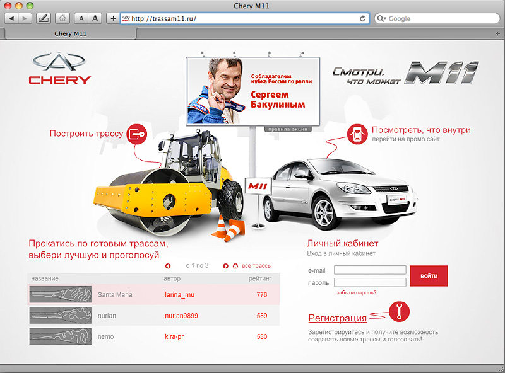
Task: Open the Santa Maria track thumbnail
Action: [x=61, y=294]
